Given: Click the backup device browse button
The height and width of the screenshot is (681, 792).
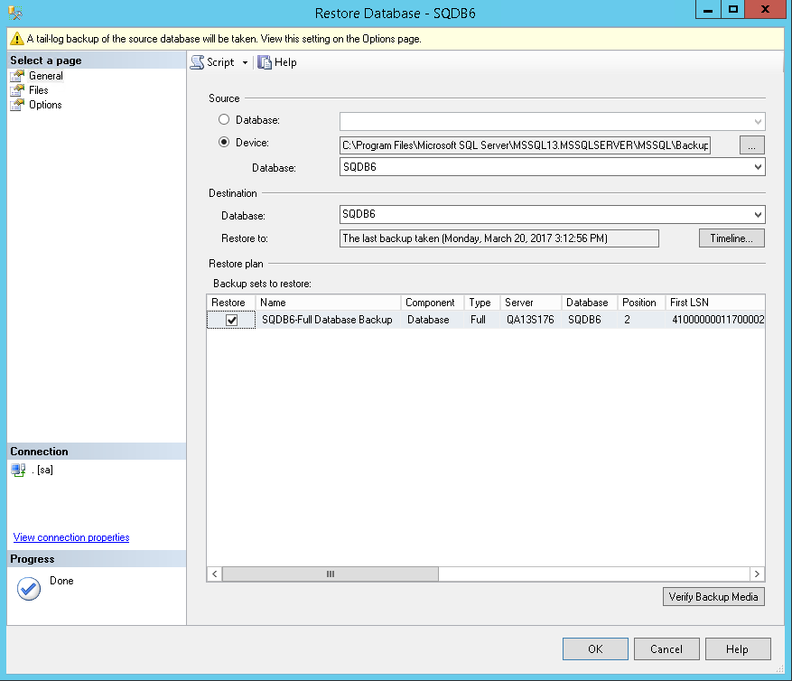Looking at the screenshot, I should [753, 145].
